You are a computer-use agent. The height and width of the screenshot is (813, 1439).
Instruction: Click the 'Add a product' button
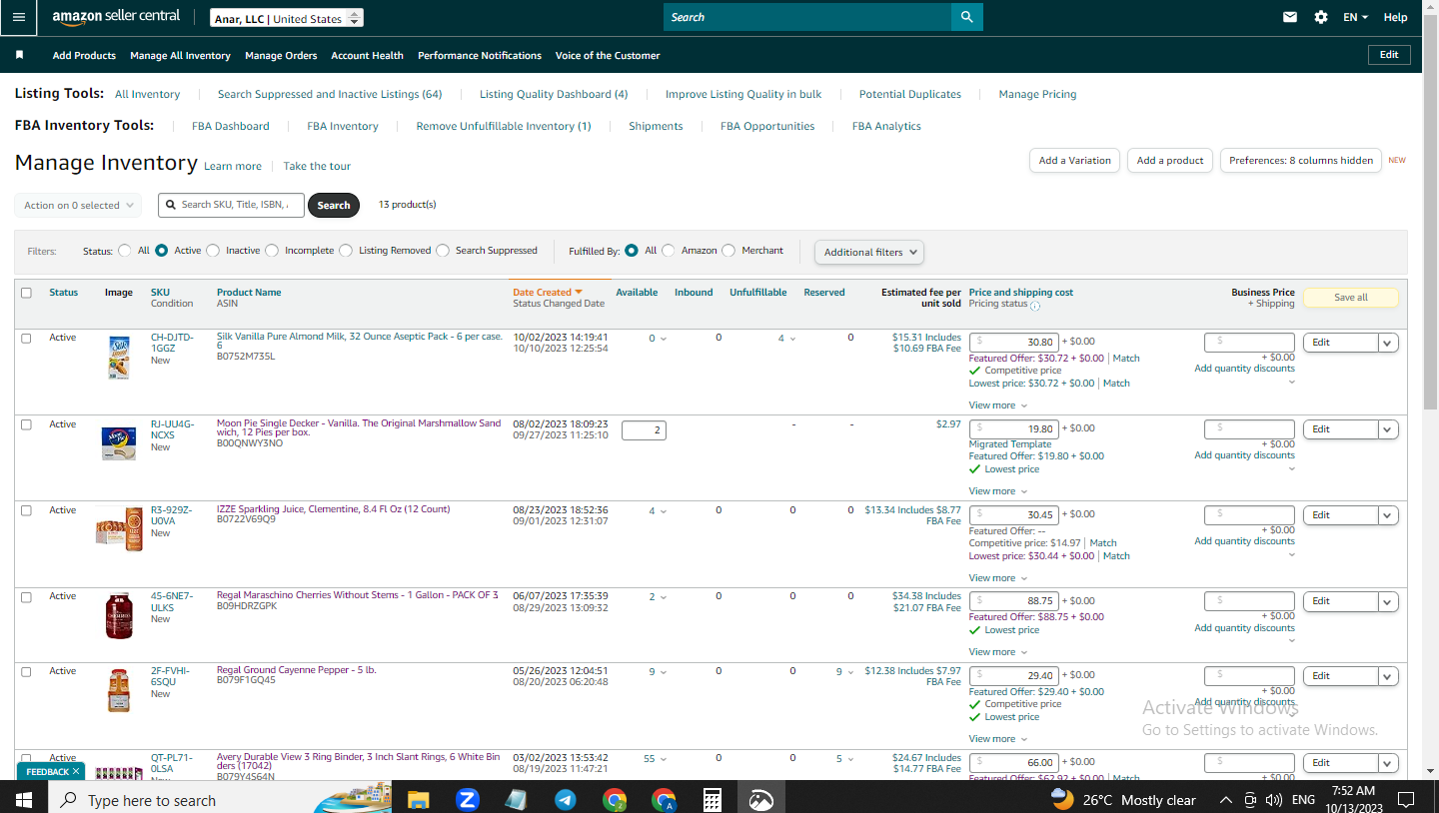(1170, 160)
